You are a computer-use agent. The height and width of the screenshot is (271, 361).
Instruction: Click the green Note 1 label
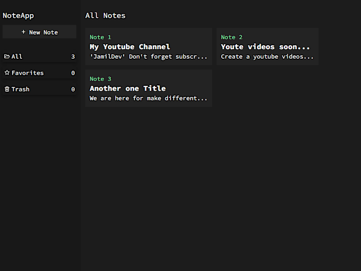pyautogui.click(x=100, y=37)
